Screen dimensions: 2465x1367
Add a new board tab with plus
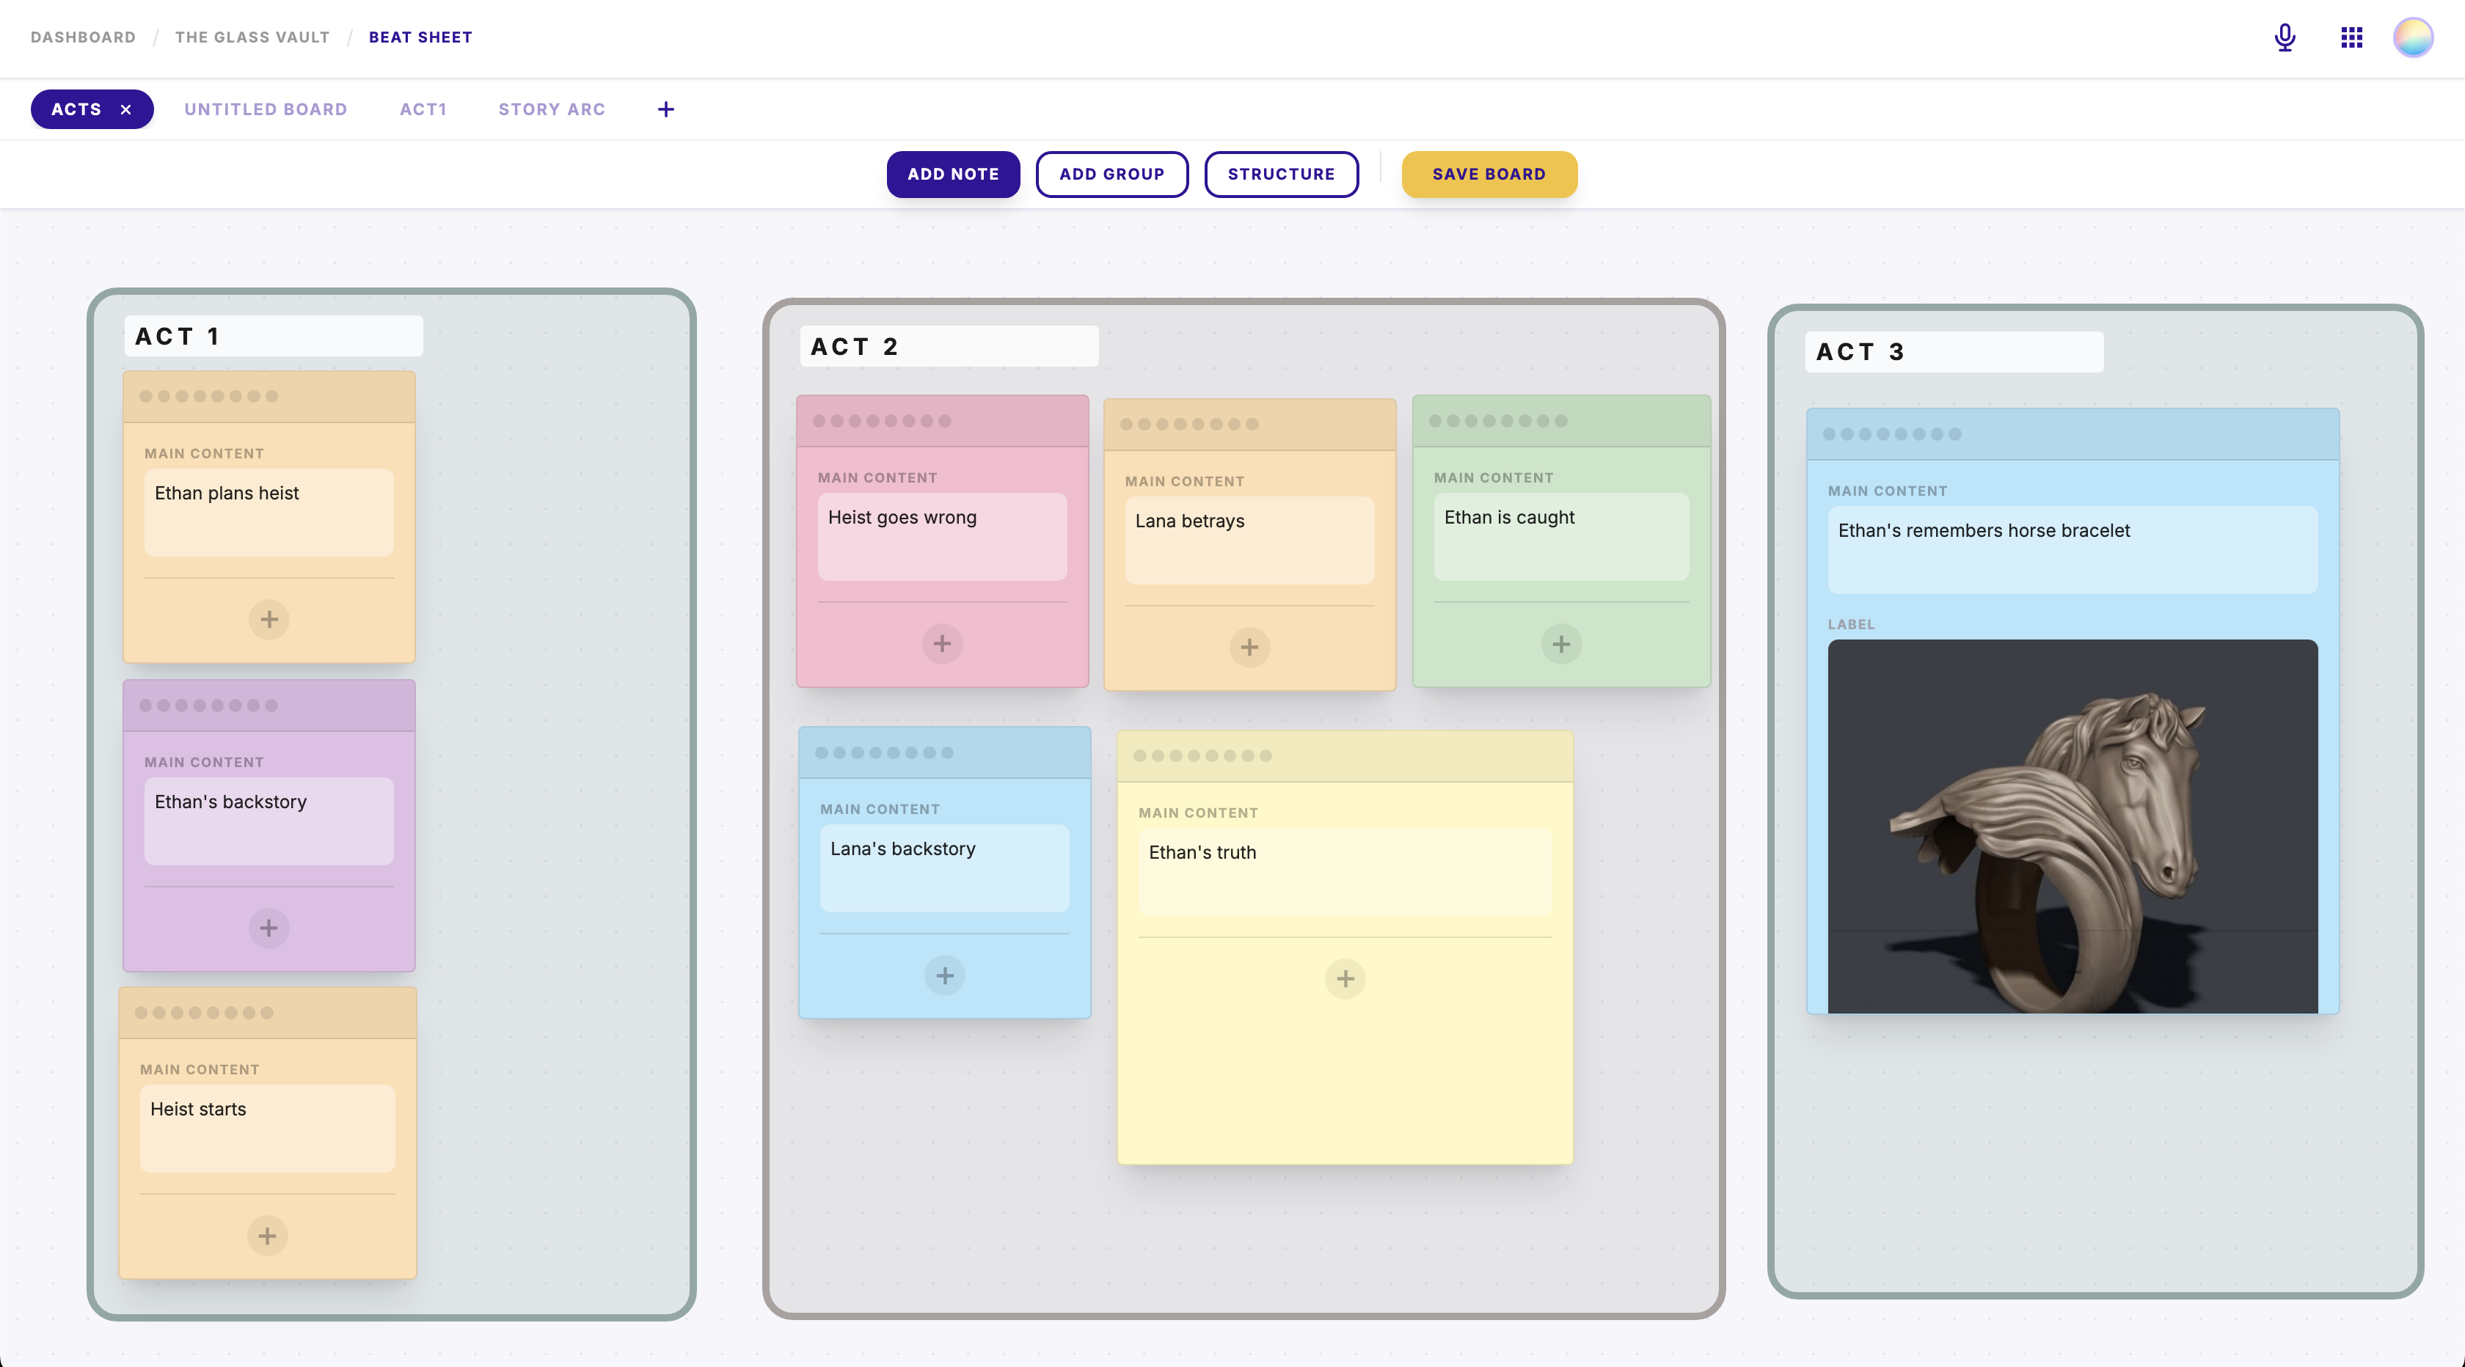(x=666, y=110)
